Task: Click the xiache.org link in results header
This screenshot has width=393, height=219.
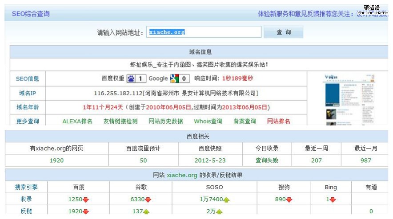Action: (x=182, y=175)
